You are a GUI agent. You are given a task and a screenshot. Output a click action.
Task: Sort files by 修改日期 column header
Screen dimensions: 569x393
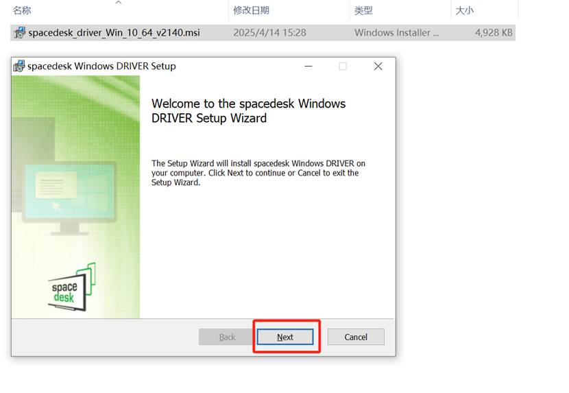tap(251, 10)
